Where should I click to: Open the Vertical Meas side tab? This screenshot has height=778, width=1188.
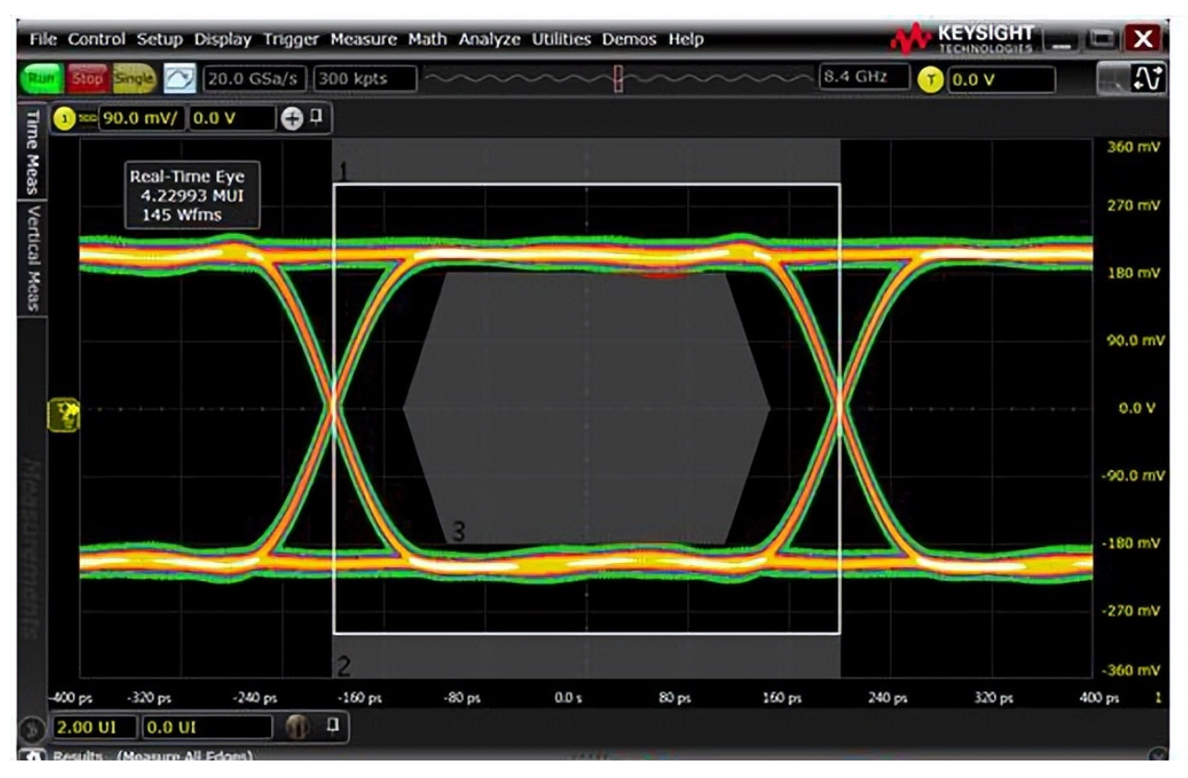click(x=32, y=259)
